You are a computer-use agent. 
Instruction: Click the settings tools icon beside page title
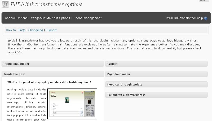pyautogui.click(x=5, y=4)
